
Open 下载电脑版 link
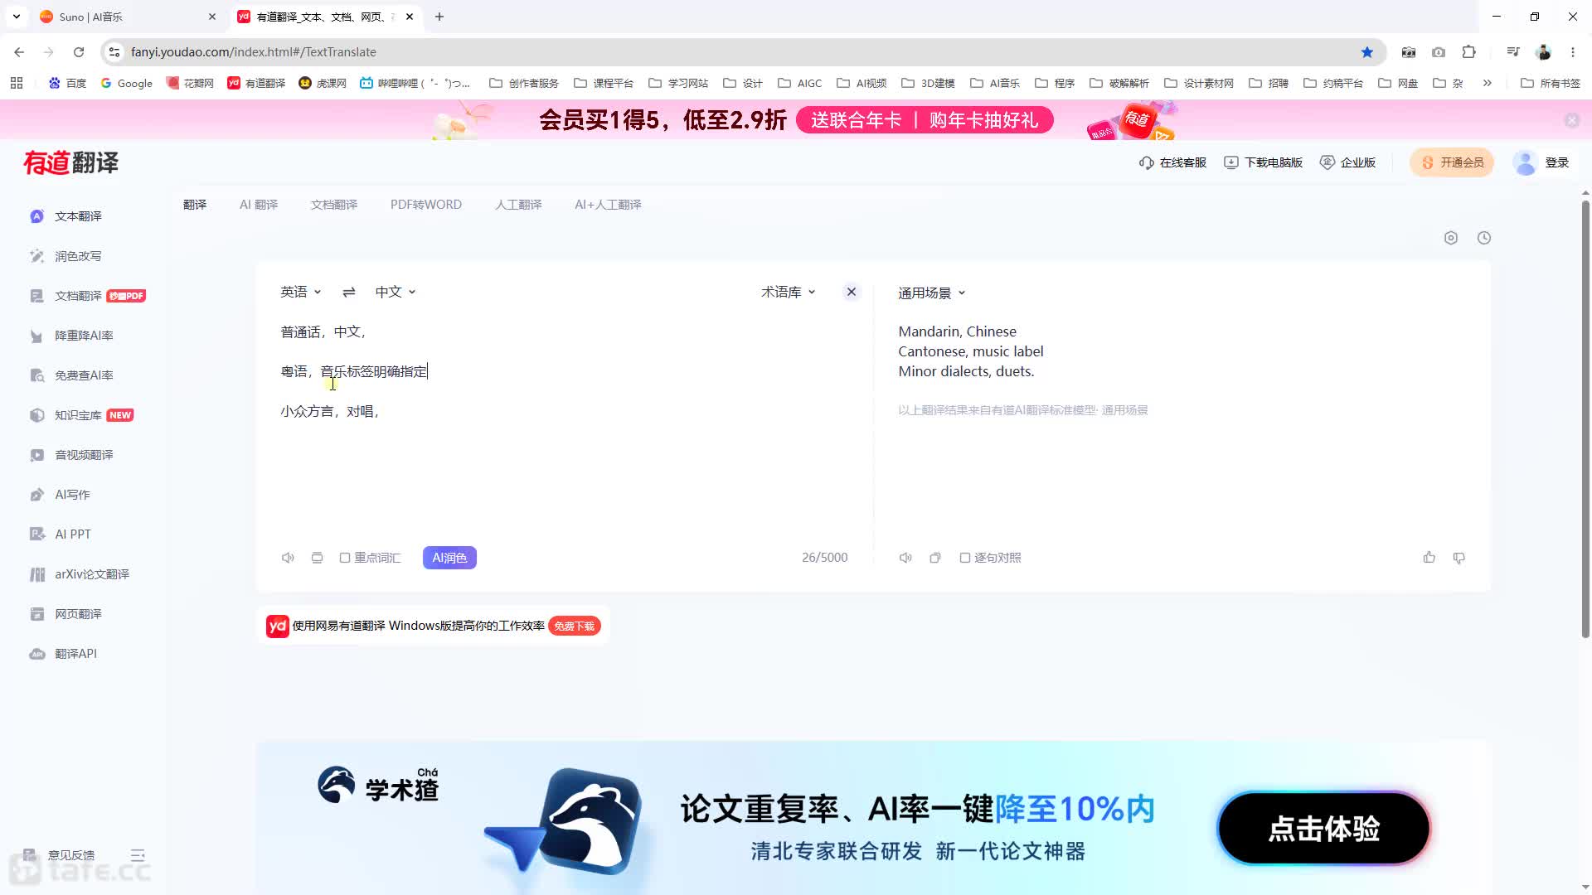pos(1264,162)
